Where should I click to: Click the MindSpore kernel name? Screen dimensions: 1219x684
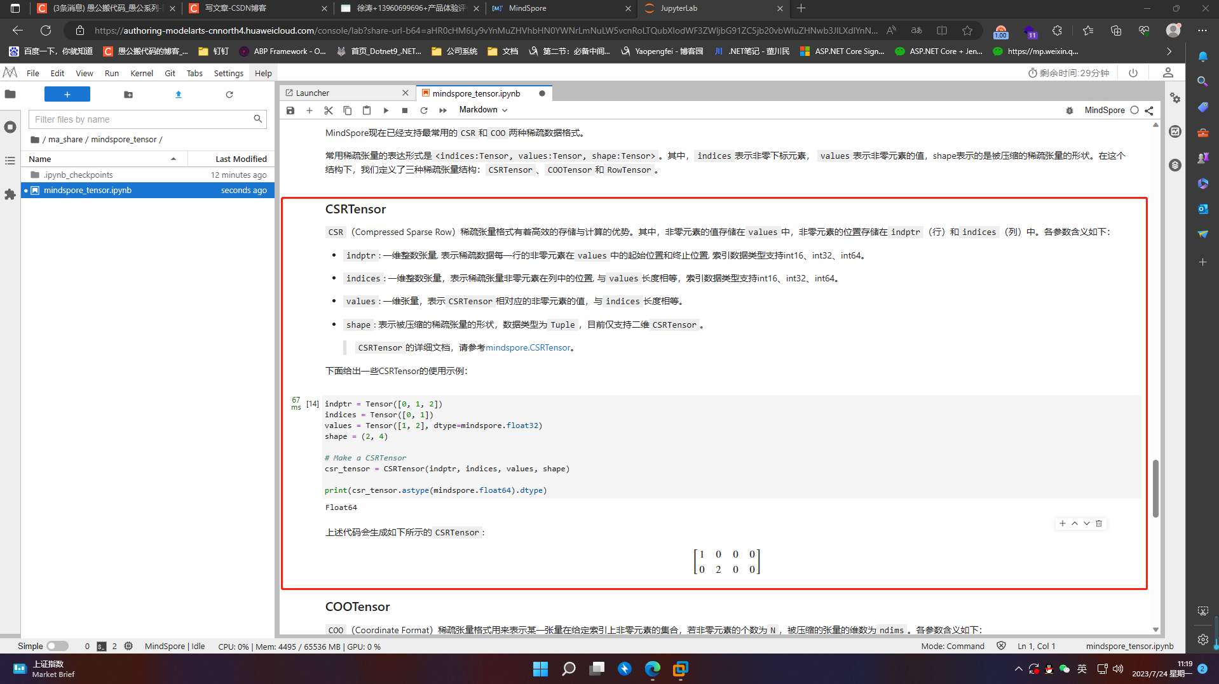(1105, 111)
